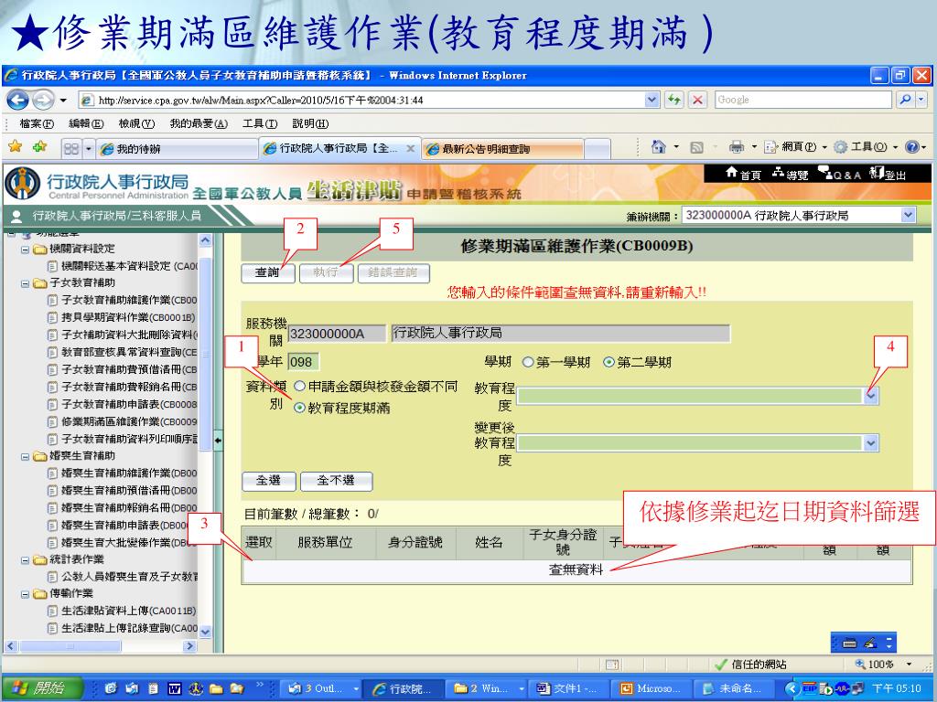The height and width of the screenshot is (702, 937).
Task: Click the search magnifier icon by Google box
Action: click(905, 100)
